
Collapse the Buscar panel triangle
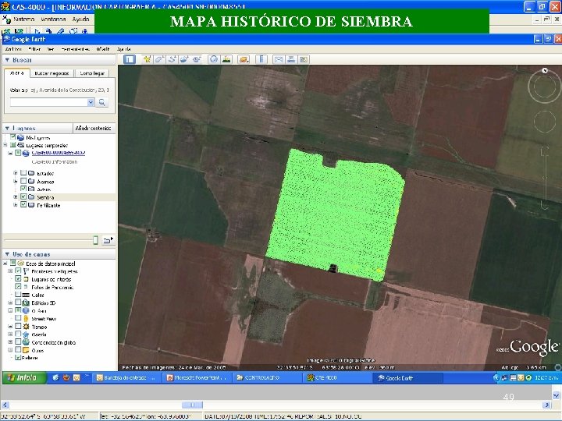[7, 60]
